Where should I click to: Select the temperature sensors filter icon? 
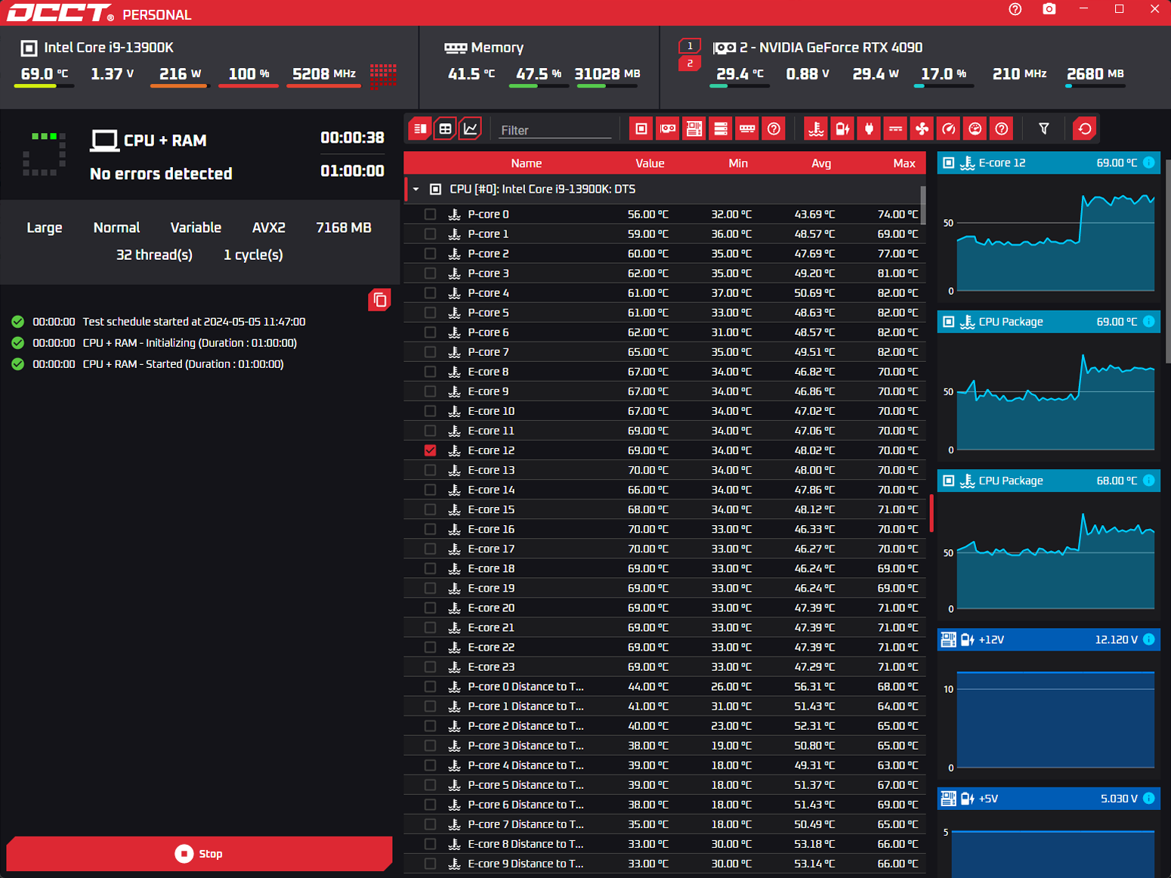[816, 128]
